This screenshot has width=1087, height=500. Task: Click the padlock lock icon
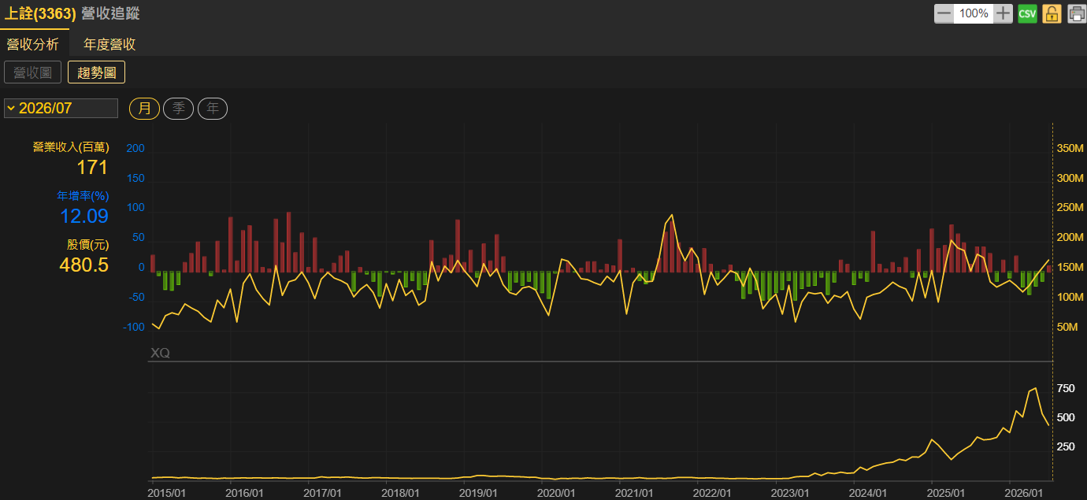point(1052,13)
